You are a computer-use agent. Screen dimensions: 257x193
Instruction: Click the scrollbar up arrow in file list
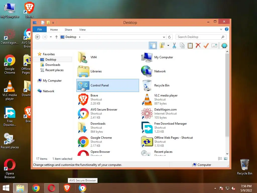point(227,52)
